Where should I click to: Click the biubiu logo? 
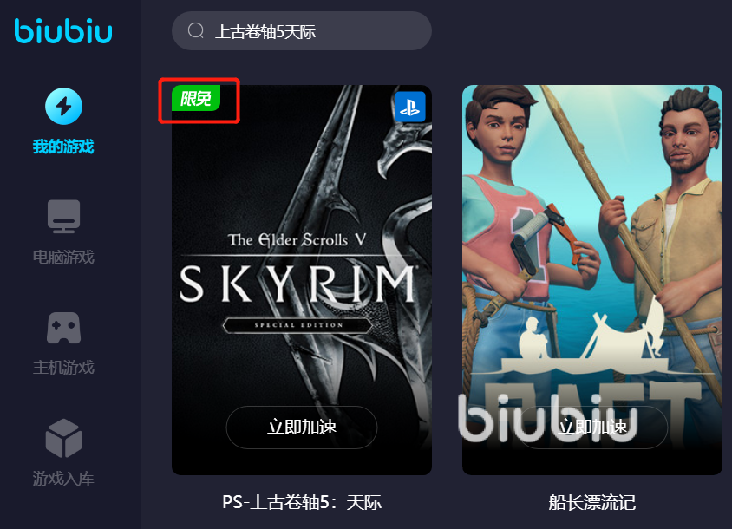click(63, 31)
